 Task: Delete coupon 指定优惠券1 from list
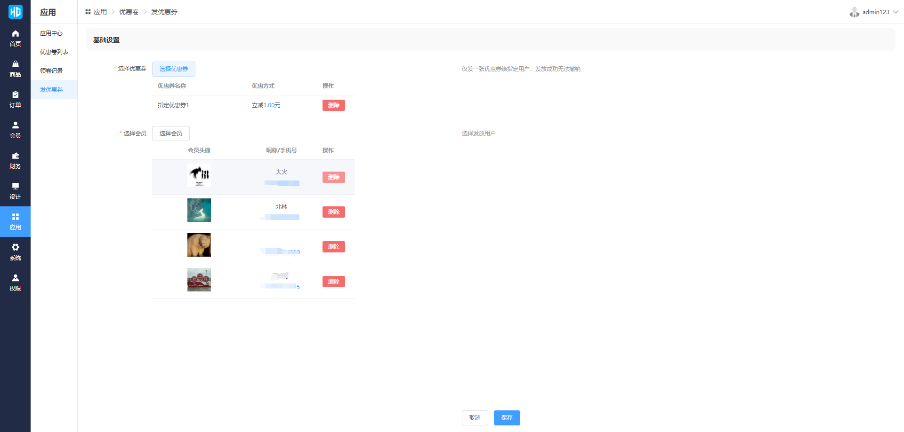[333, 105]
